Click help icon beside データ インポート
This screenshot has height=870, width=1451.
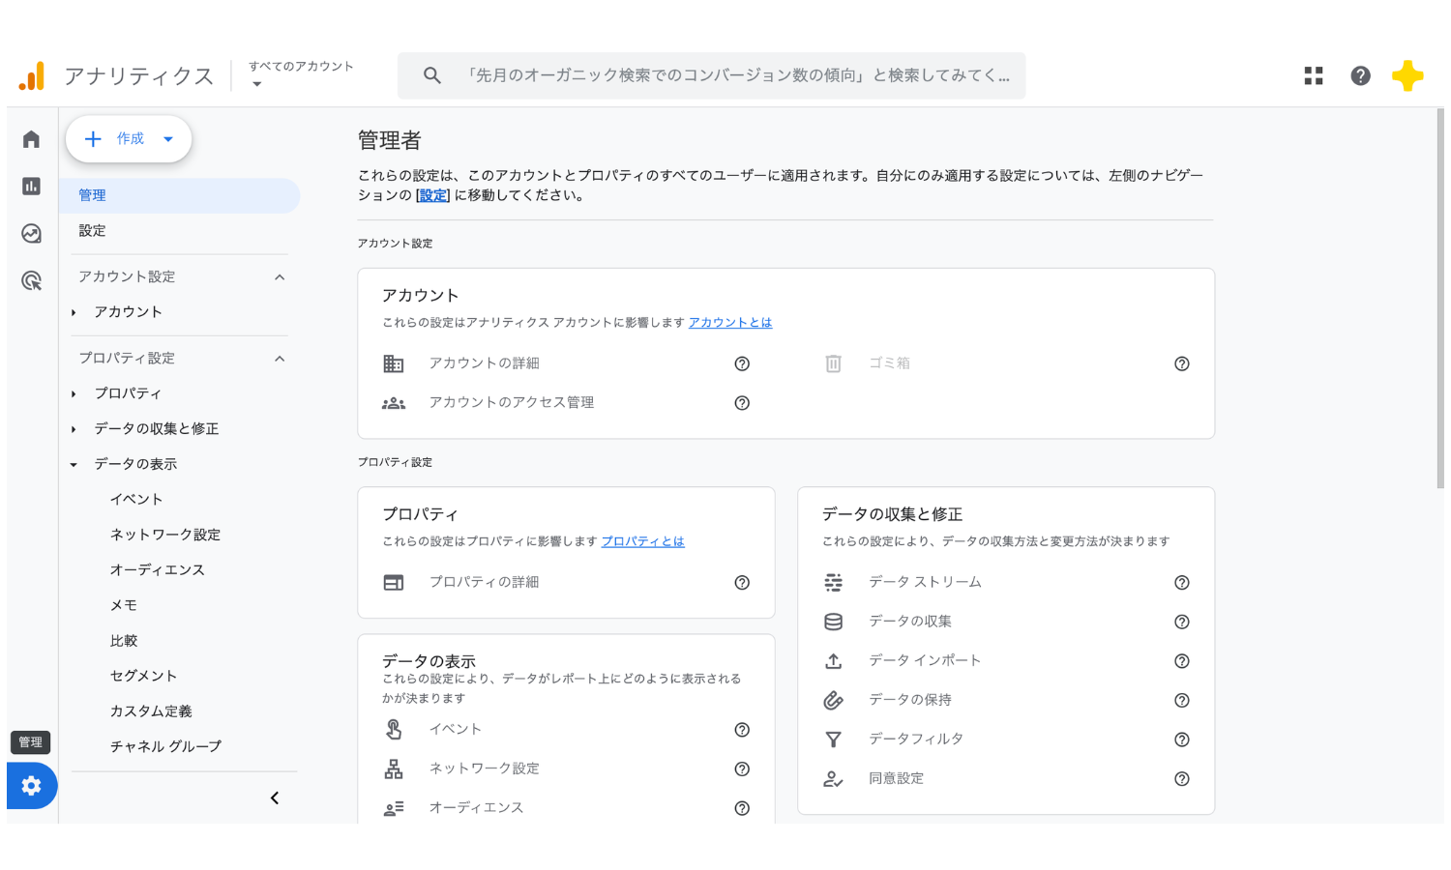click(1181, 661)
